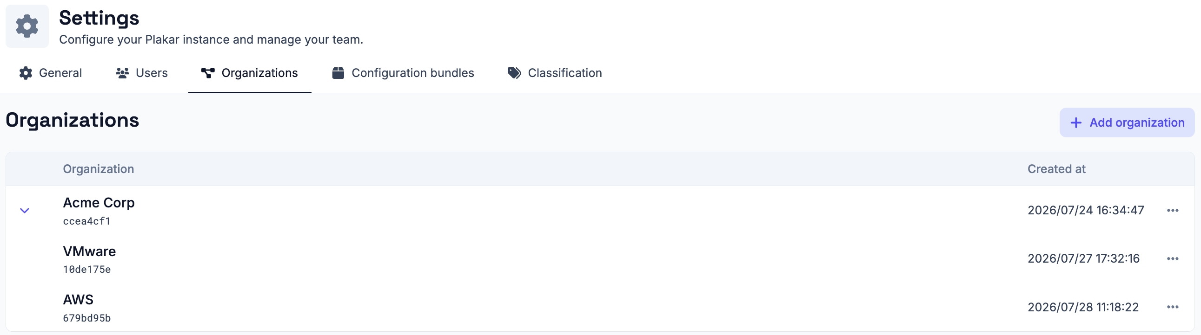This screenshot has height=335, width=1201.
Task: Switch to the General tab
Action: [50, 73]
